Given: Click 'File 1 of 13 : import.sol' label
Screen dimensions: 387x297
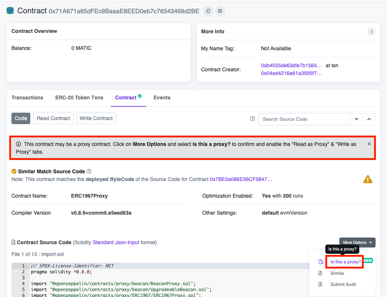Looking at the screenshot, I should click(38, 254).
